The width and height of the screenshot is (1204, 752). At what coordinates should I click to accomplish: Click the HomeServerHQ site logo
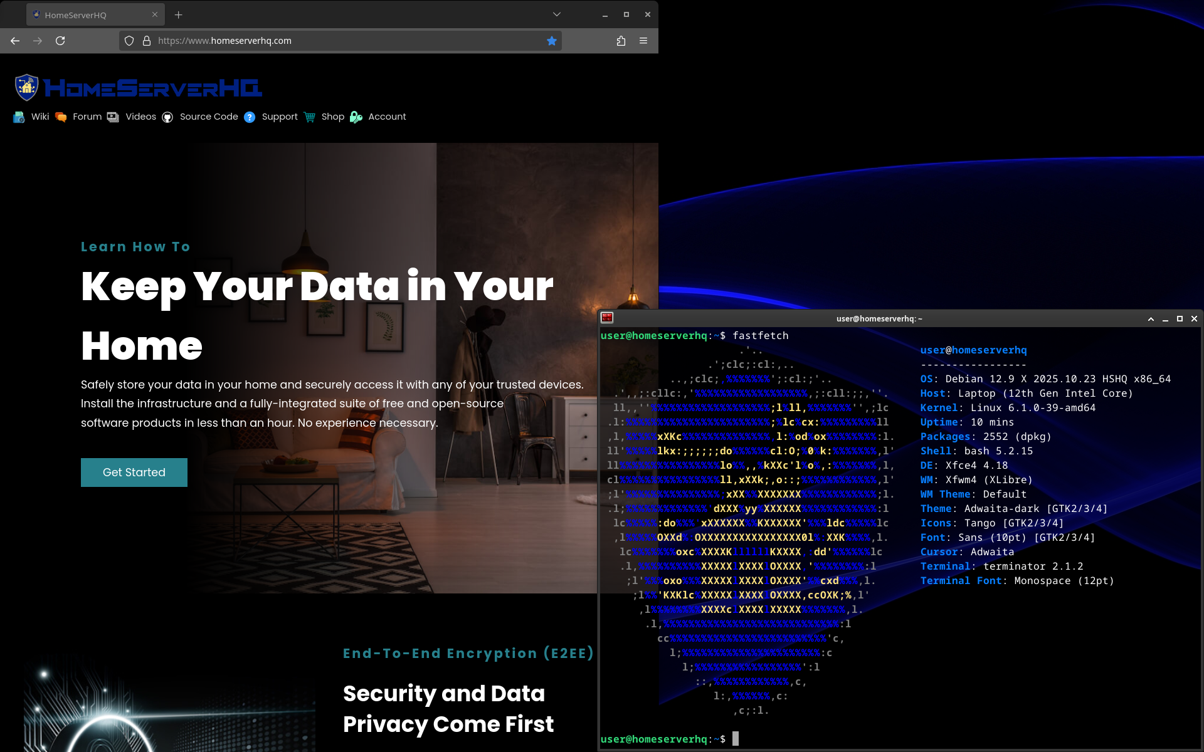138,88
